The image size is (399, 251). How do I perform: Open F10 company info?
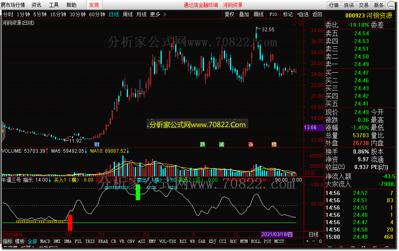[273, 15]
